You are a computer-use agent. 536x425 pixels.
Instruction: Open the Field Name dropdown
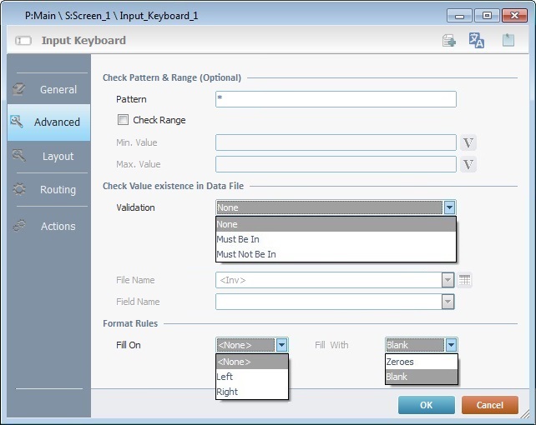click(x=448, y=302)
